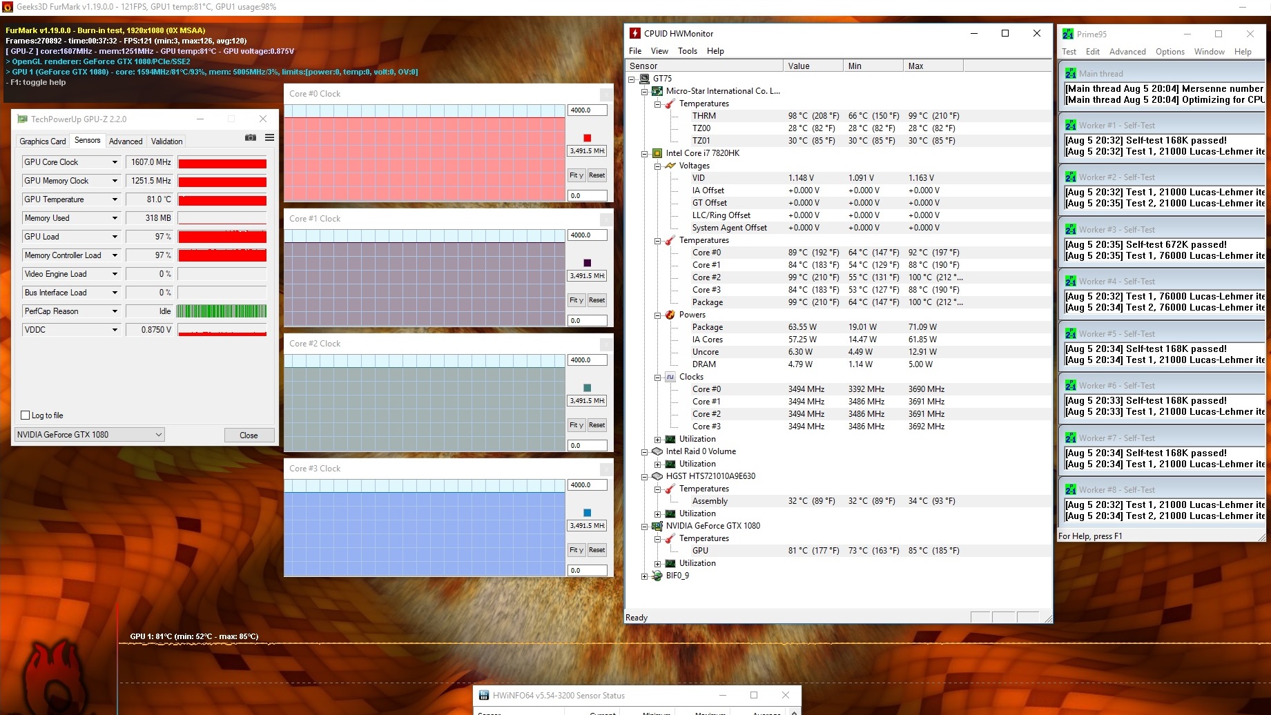Click the Prime95 Worker #5 Self-Test icon
The image size is (1271, 715).
point(1071,333)
